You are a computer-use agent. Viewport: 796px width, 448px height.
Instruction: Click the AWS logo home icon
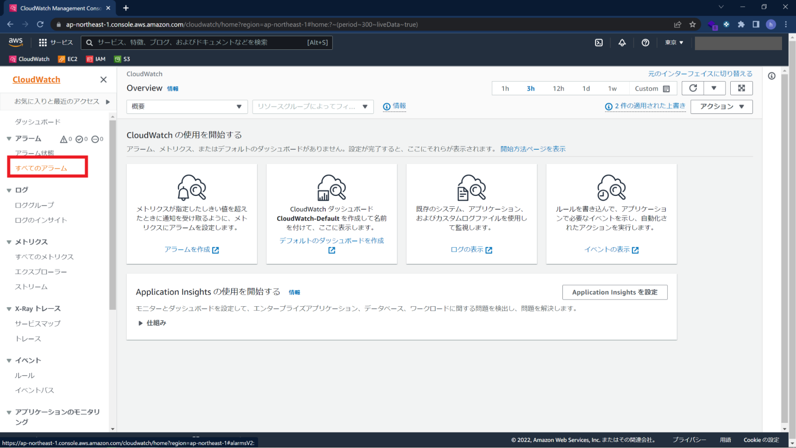coord(16,42)
